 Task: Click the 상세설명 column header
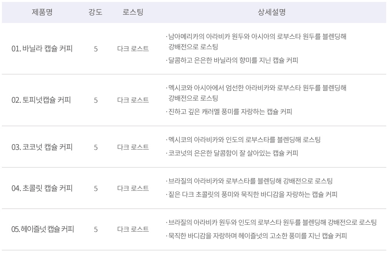click(272, 12)
